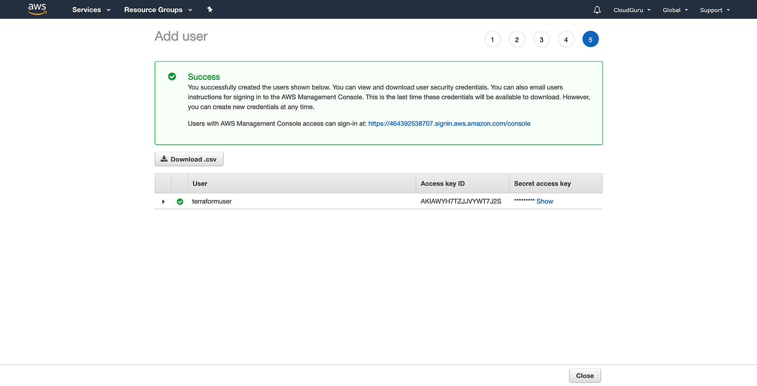The height and width of the screenshot is (386, 757).
Task: Click the Download .csv button
Action: 189,159
